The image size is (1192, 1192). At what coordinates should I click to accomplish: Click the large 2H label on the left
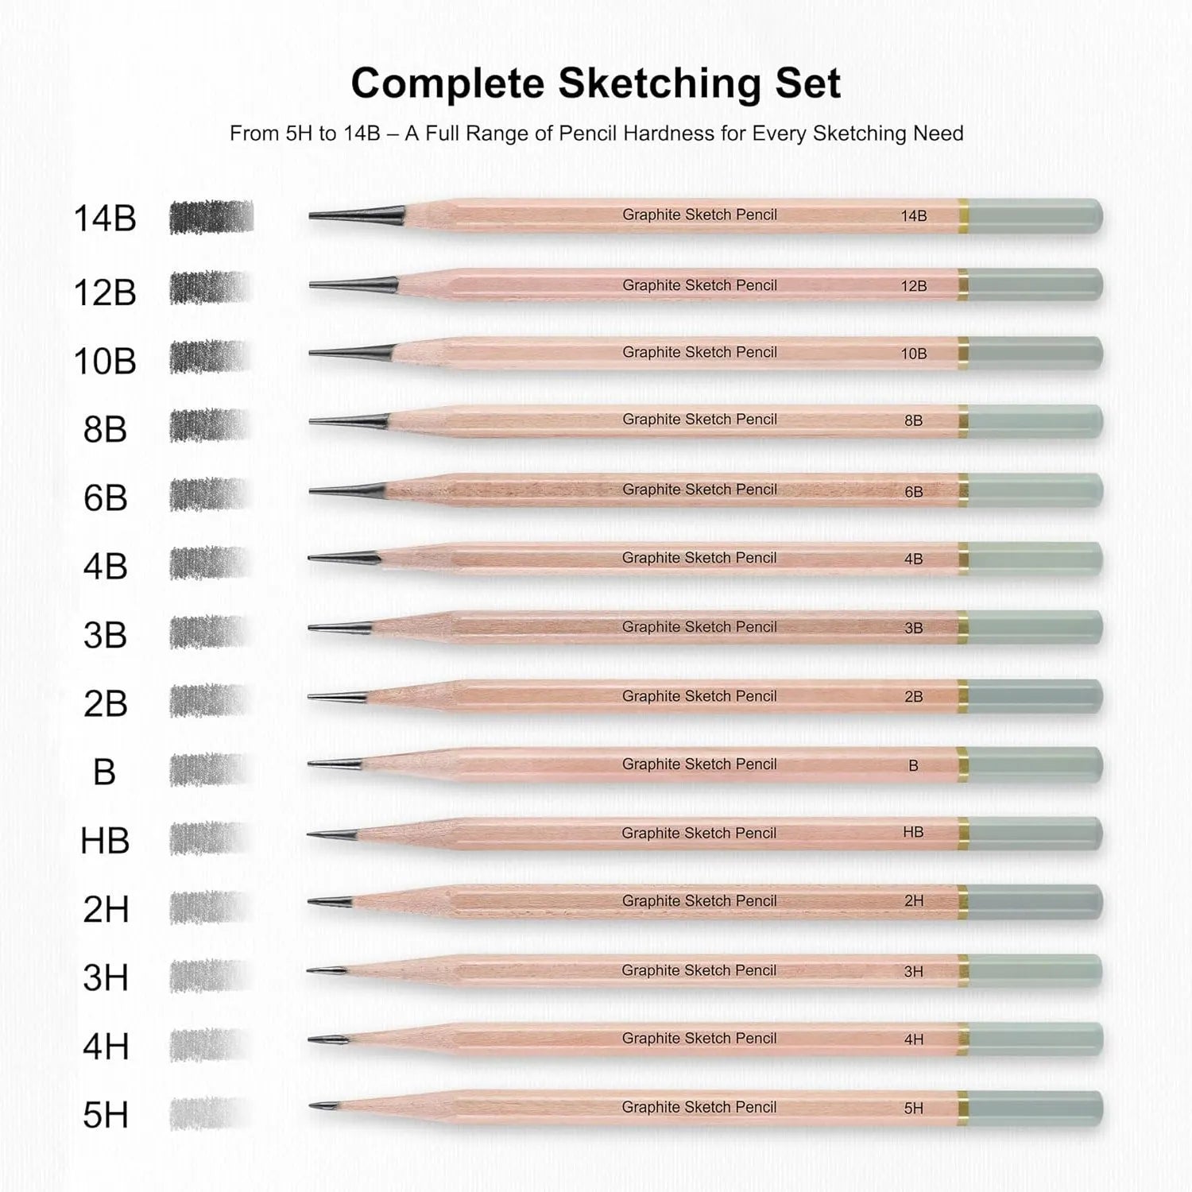[105, 908]
